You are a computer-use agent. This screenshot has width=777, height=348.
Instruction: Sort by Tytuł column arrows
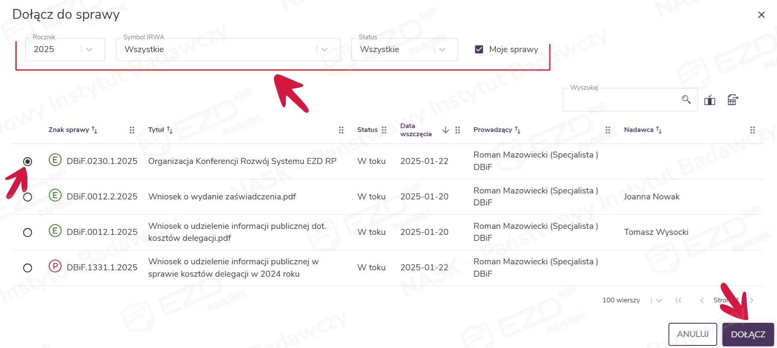(169, 130)
